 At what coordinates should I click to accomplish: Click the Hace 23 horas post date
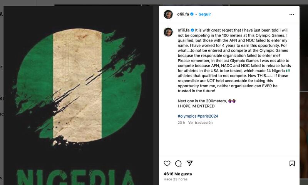(176, 179)
